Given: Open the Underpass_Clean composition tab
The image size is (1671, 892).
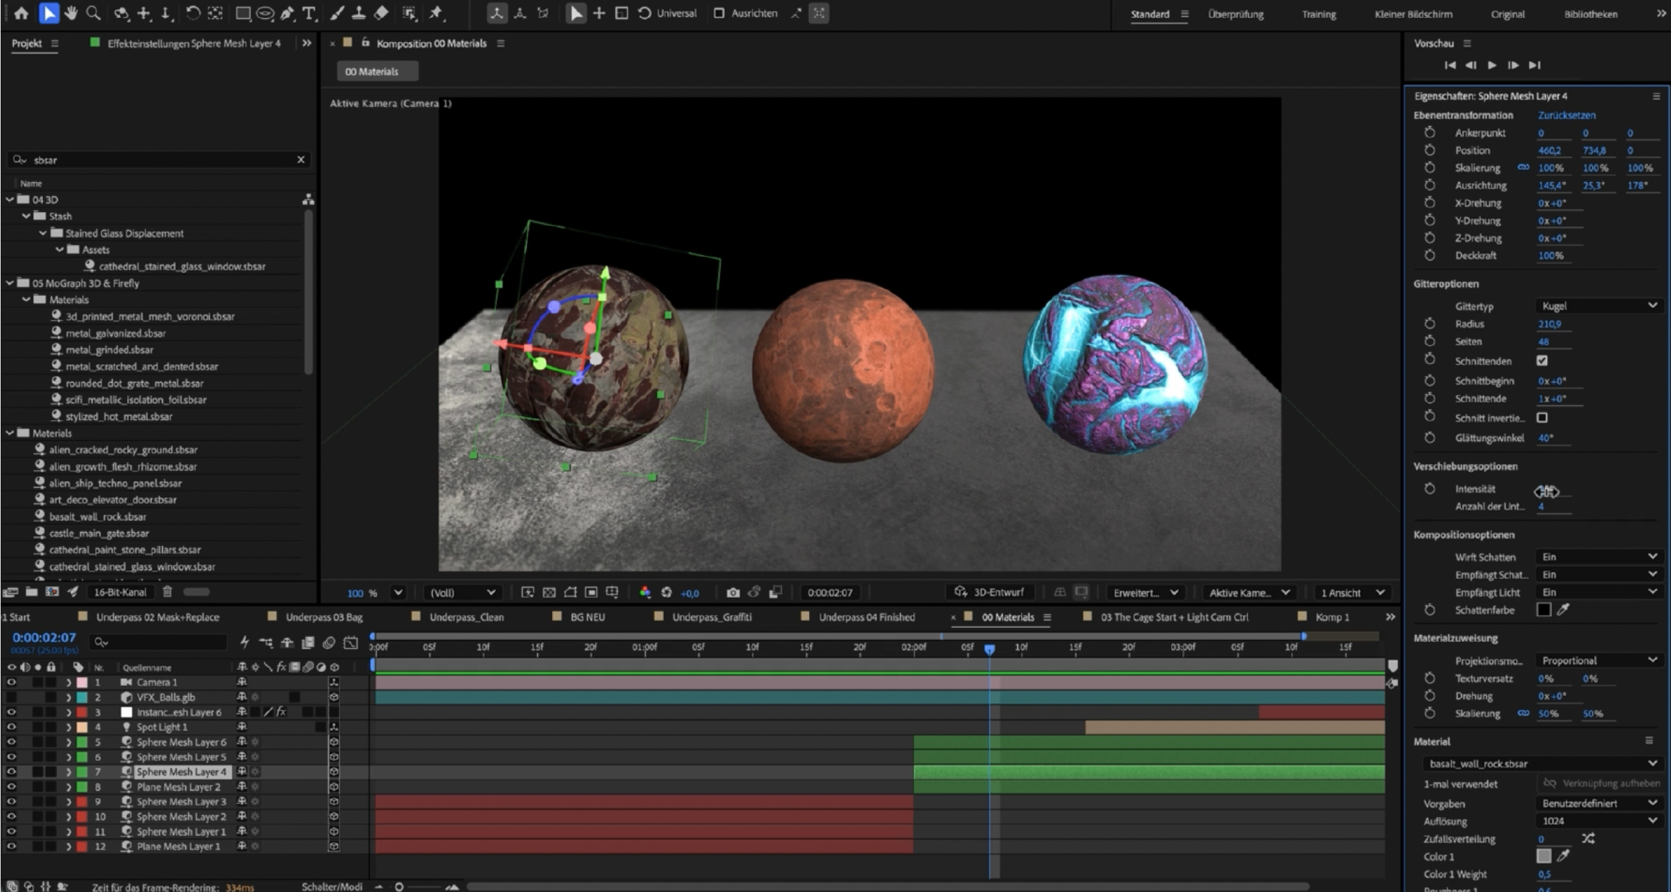Looking at the screenshot, I should point(466,617).
